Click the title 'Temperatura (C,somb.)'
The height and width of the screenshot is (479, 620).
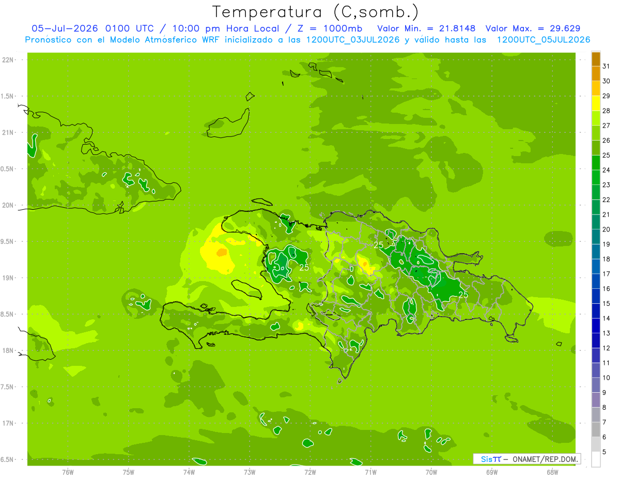[316, 12]
